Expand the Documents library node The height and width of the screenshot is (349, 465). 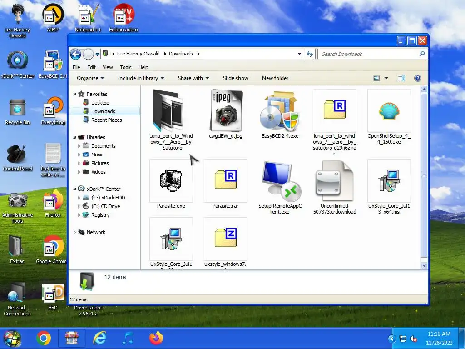click(79, 146)
